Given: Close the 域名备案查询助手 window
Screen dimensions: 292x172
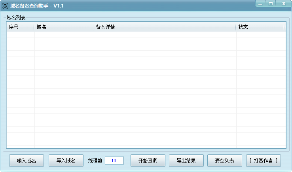Looking at the screenshot, I should (x=284, y=4).
